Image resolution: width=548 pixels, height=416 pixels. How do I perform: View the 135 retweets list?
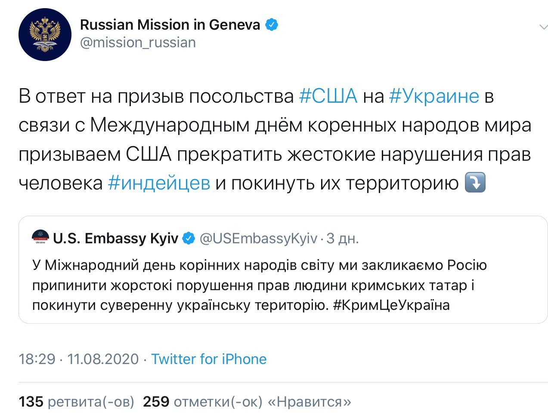[76, 402]
